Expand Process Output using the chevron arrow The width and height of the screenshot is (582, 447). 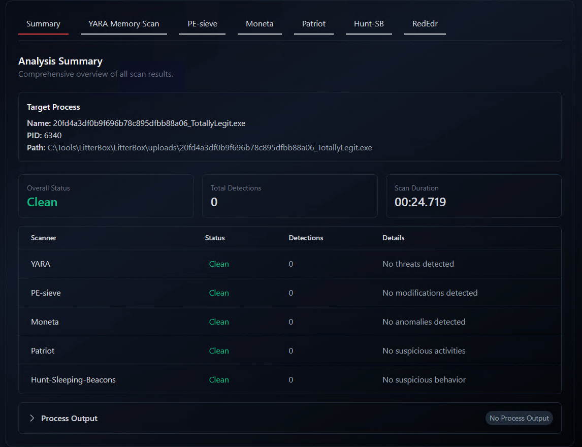coord(32,418)
